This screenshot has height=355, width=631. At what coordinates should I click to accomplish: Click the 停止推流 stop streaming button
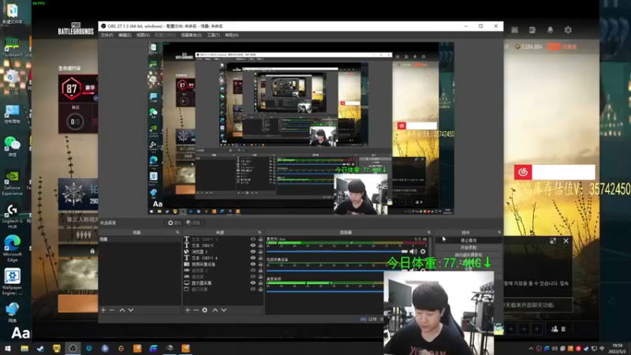(x=468, y=241)
